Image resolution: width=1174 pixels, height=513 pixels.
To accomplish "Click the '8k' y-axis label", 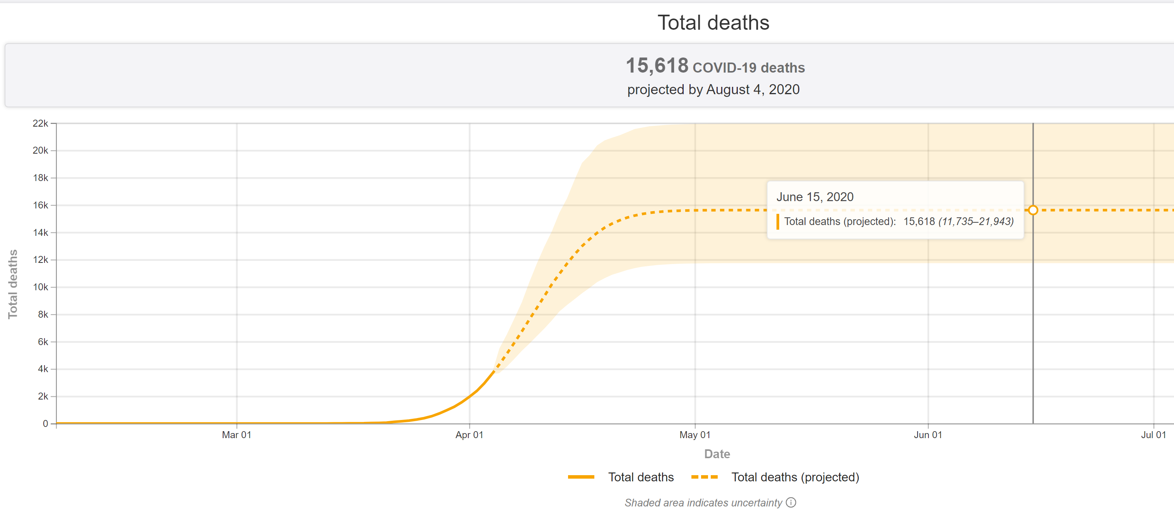I will pos(43,314).
